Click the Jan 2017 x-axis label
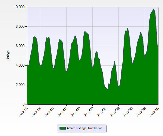The width and height of the screenshot is (163, 136). 49,112
